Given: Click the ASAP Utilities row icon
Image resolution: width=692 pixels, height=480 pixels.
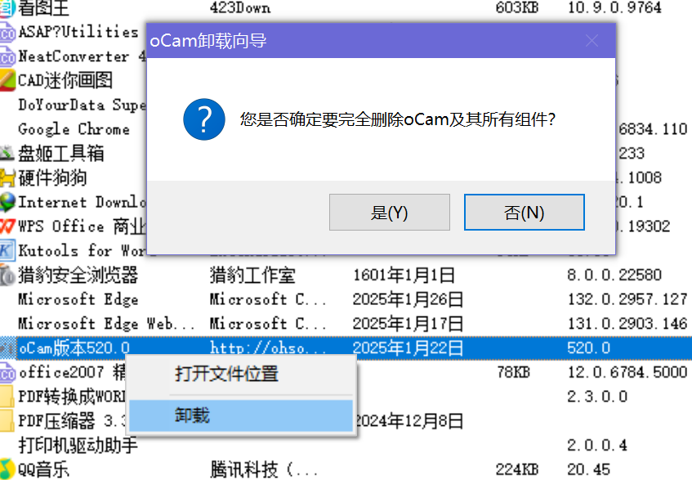Looking at the screenshot, I should coord(7,34).
